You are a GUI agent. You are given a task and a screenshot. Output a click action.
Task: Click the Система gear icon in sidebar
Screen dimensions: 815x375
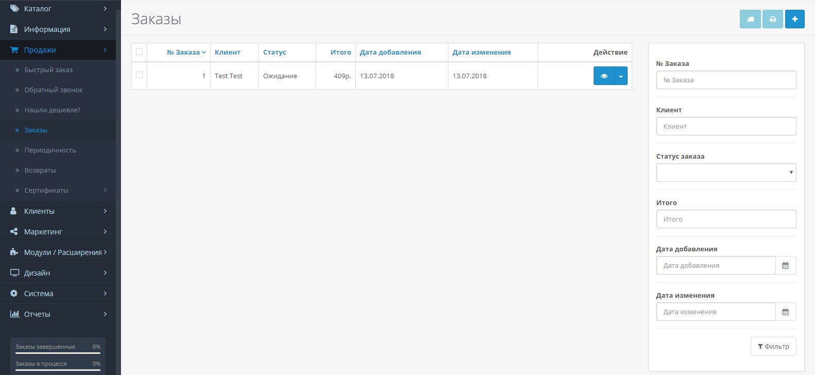point(14,293)
